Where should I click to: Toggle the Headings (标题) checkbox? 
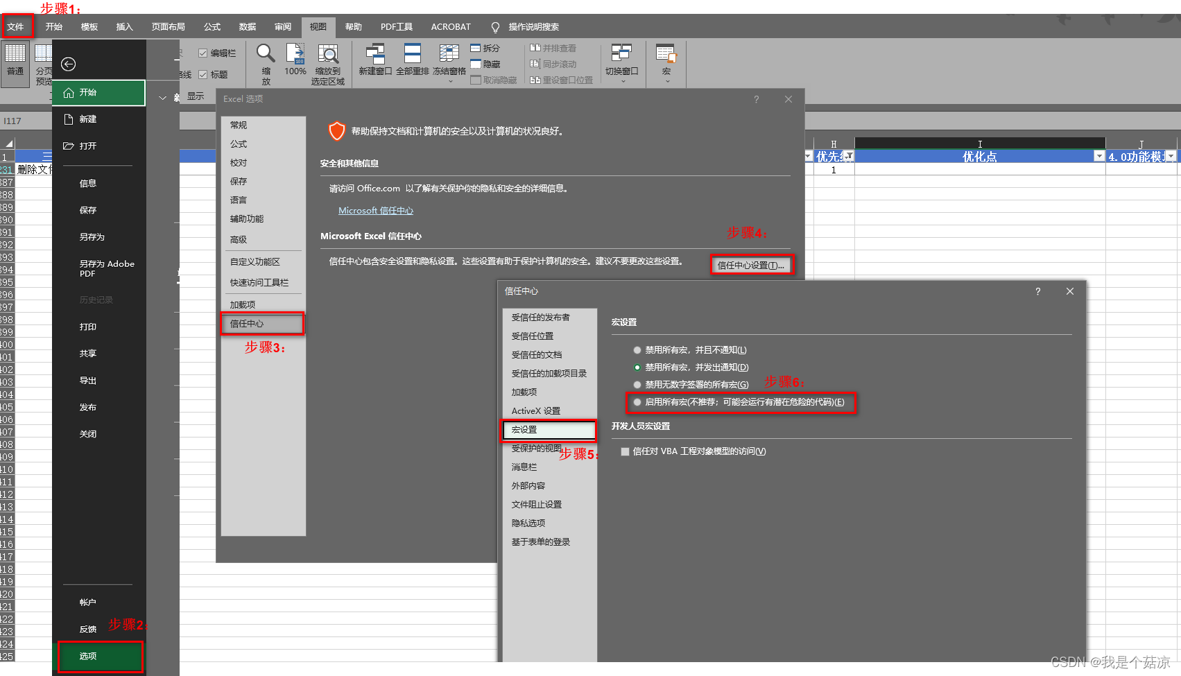click(203, 74)
